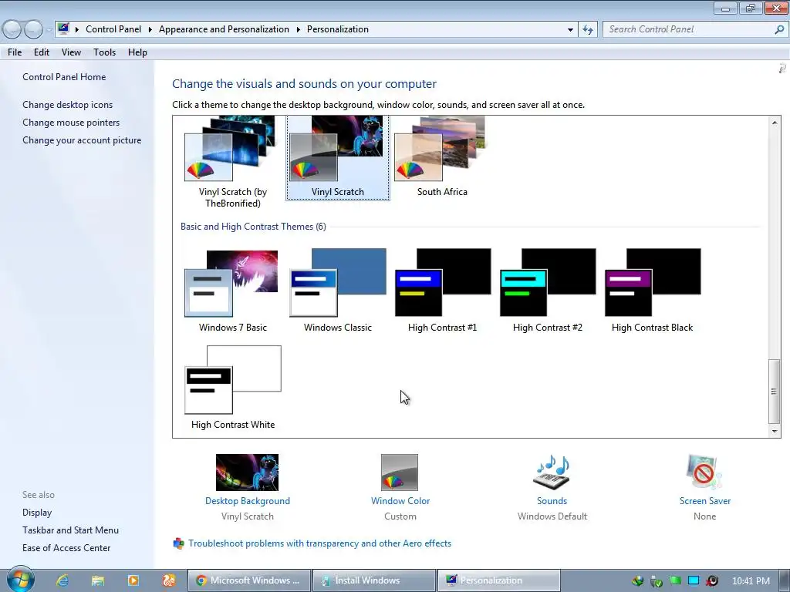Image resolution: width=790 pixels, height=592 pixels.
Task: Apply the South Africa theme
Action: click(x=442, y=157)
